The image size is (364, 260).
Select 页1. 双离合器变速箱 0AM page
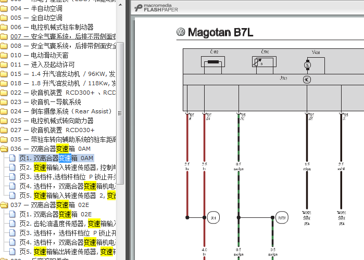click(x=56, y=158)
